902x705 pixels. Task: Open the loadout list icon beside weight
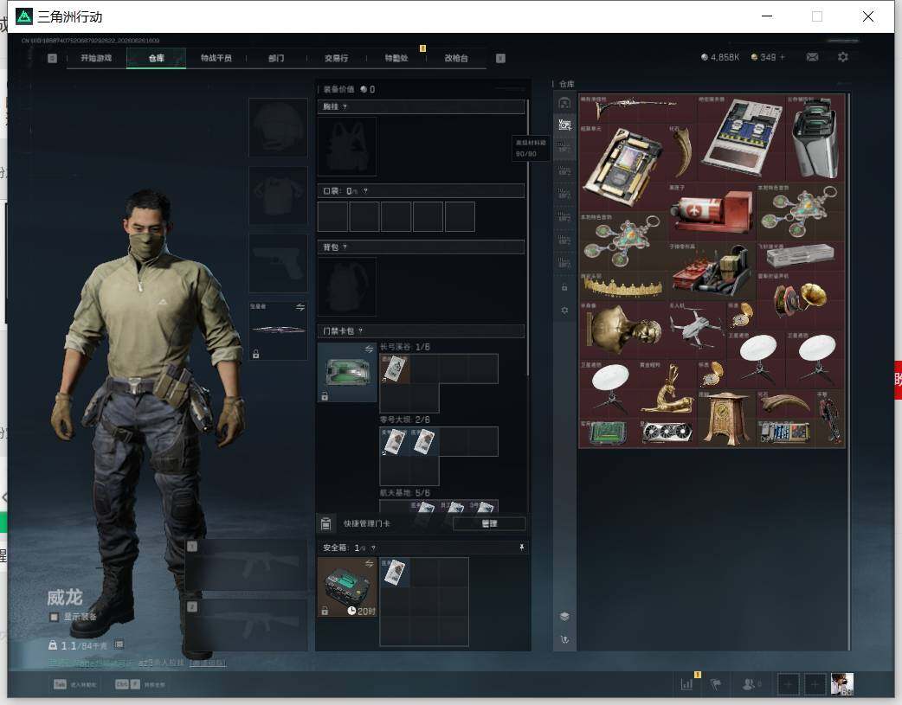point(119,644)
